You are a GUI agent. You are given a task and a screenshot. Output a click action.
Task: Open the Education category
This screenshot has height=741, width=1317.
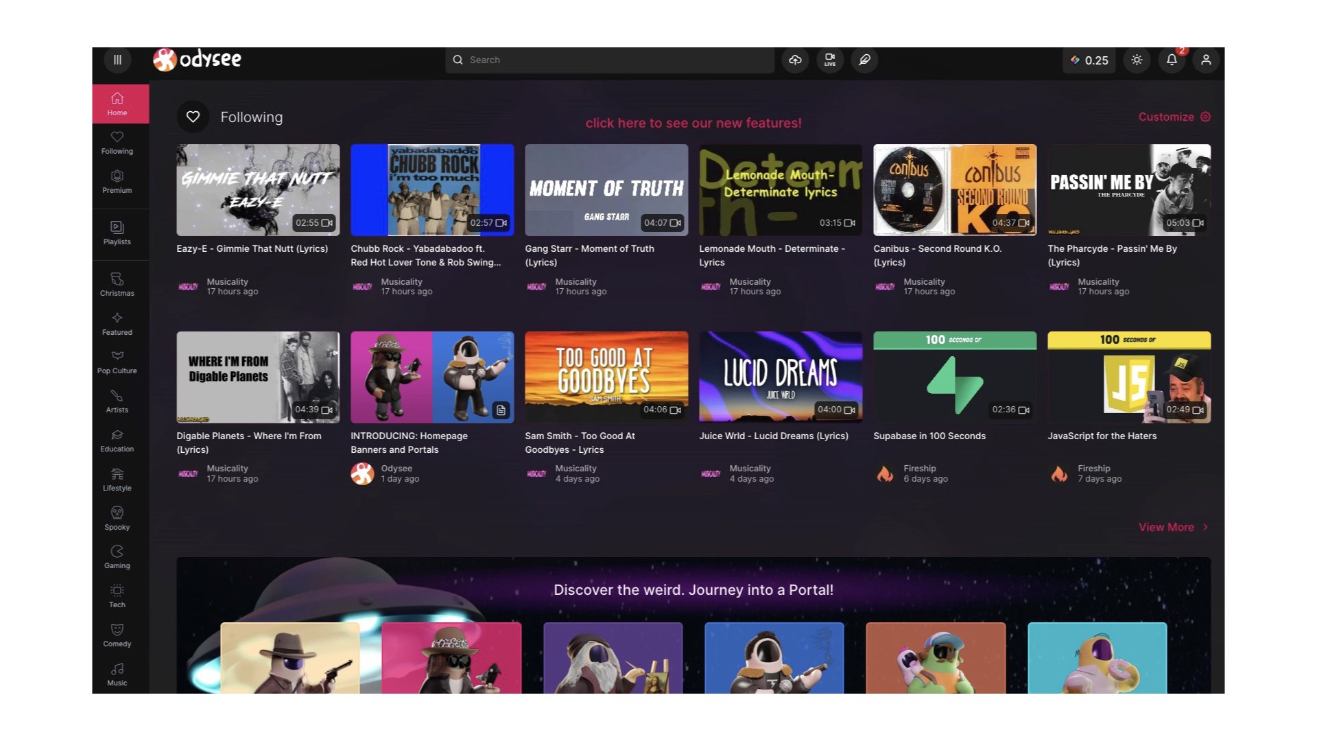tap(117, 440)
